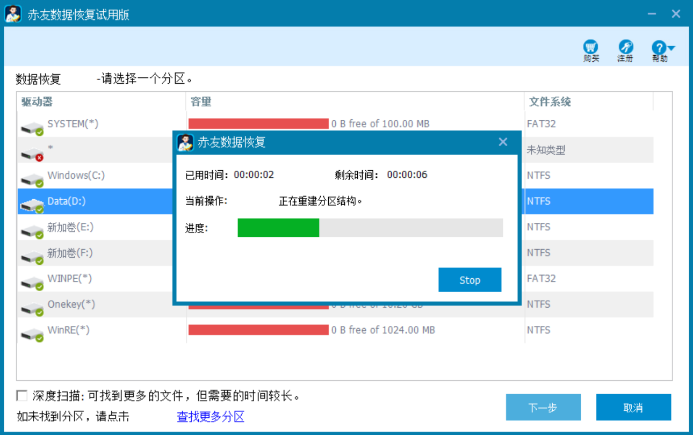Click the Data(D:) drive name
The width and height of the screenshot is (693, 435).
point(67,201)
